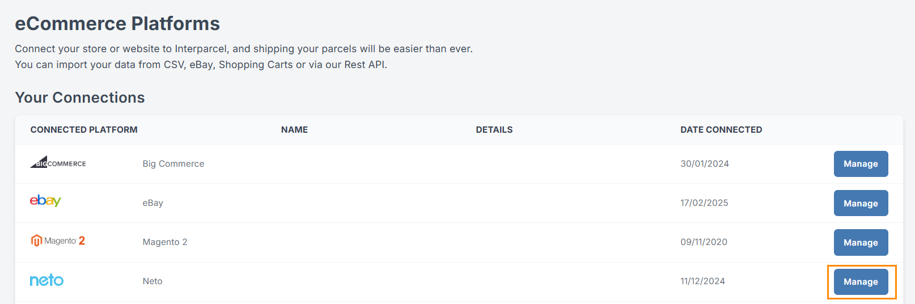Click the eBay platform name text
Screen dimensions: 915x304
[x=152, y=203]
